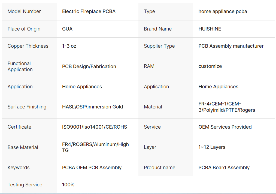
Task: Select the ISO9001/Iso14001/CE/ROHS certificate value
Action: [95, 127]
